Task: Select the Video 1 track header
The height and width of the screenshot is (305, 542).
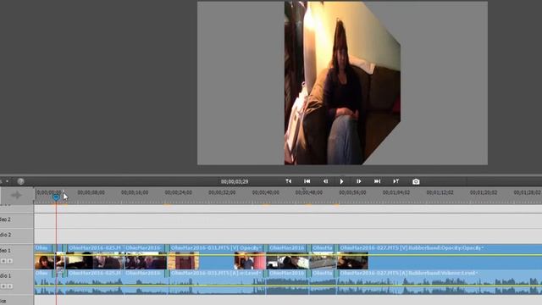Action: pyautogui.click(x=17, y=257)
